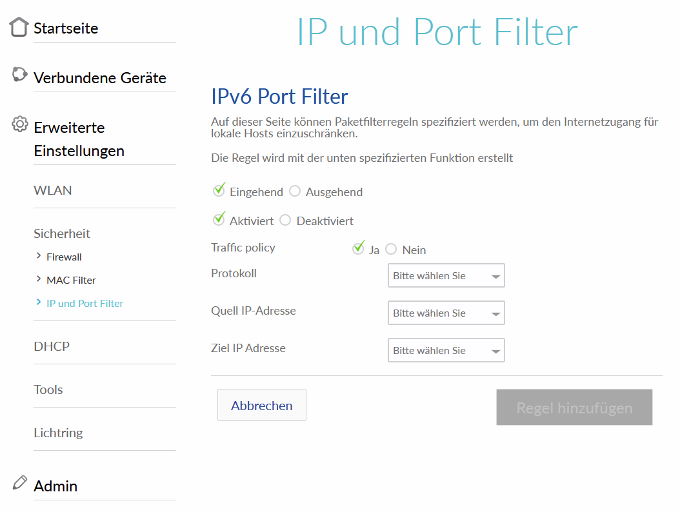Click the gear icon for Erweiterte Einstellungen
This screenshot has width=680, height=512.
click(x=20, y=124)
